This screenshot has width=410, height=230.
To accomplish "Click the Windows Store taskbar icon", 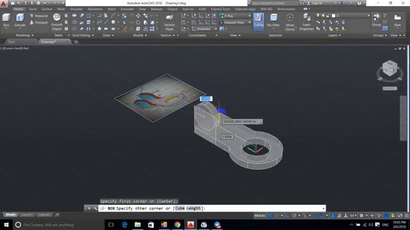I will [x=151, y=224].
